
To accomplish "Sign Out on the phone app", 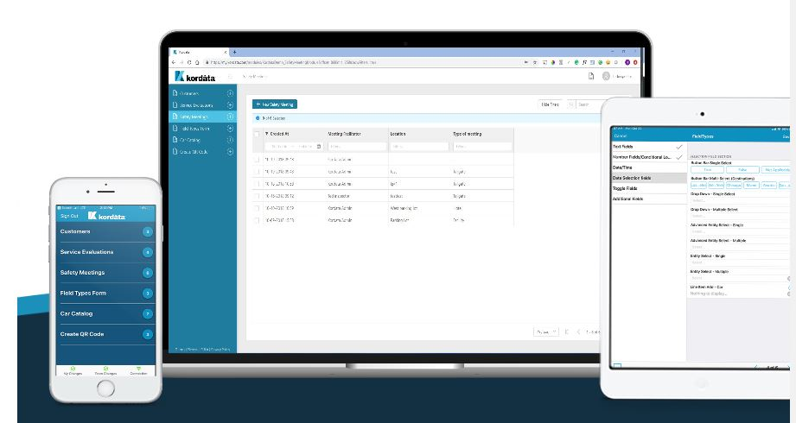I will point(69,216).
